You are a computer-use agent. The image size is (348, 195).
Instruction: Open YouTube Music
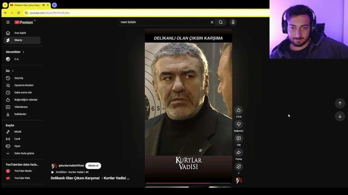tap(22, 171)
